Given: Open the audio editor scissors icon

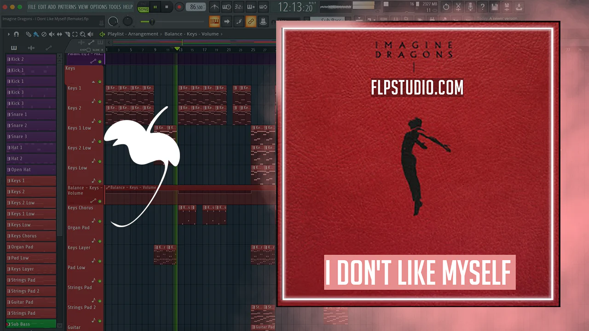Looking at the screenshot, I should pos(458,7).
